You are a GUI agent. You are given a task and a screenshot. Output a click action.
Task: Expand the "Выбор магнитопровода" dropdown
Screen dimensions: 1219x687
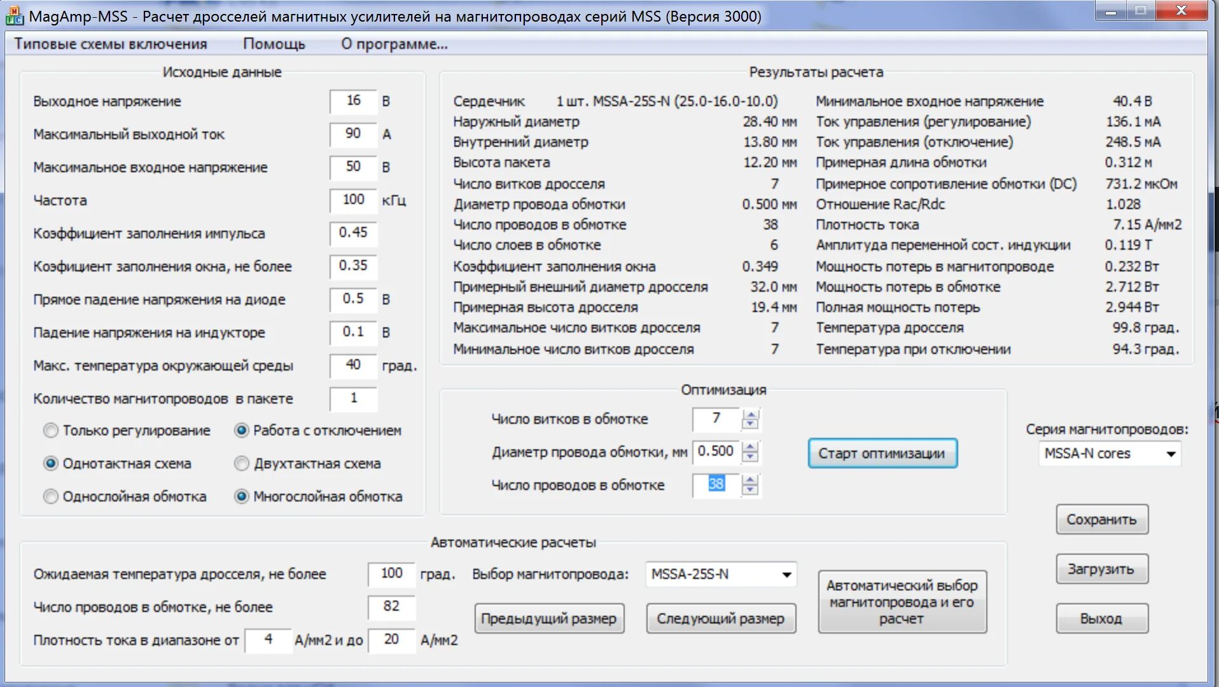coord(786,575)
